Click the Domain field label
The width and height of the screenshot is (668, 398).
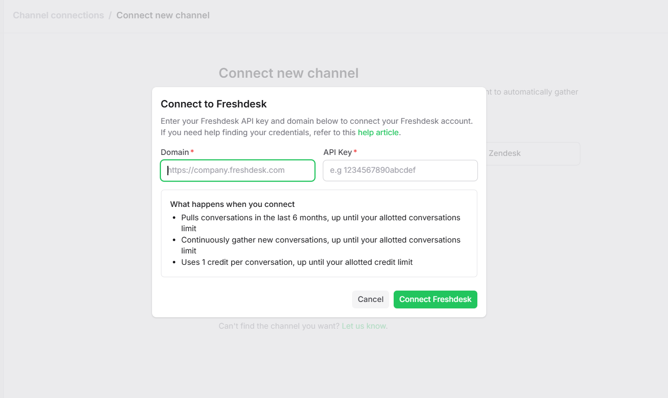(175, 152)
